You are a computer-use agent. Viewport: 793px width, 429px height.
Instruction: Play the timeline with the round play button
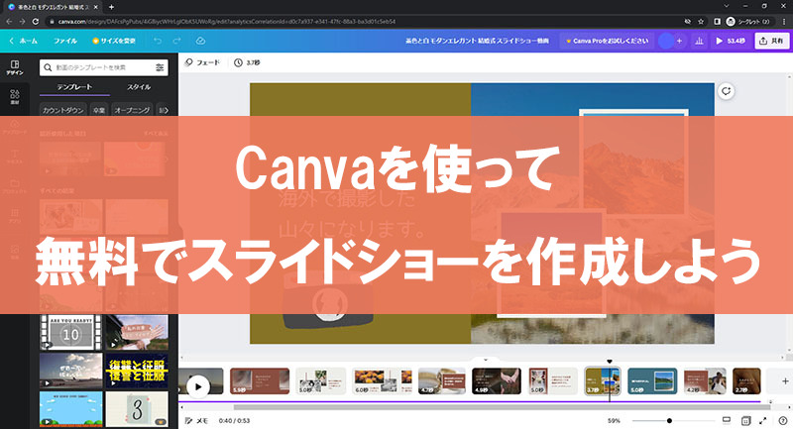[x=198, y=387]
